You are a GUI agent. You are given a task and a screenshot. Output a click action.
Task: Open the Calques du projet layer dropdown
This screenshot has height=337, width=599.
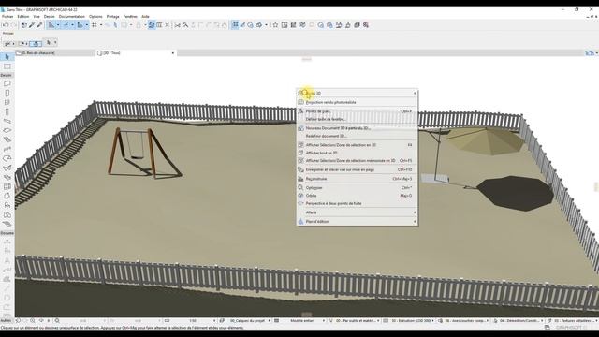pos(250,321)
